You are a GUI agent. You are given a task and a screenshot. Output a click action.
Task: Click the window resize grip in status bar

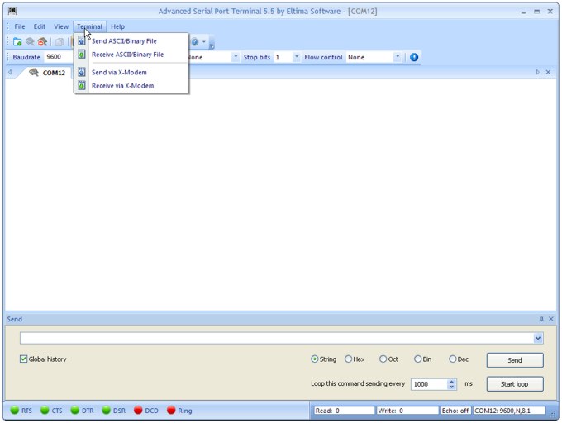552,414
